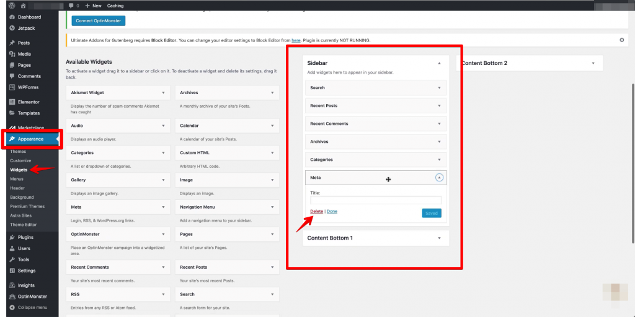Click the Dashboard icon in the sidebar
635x317 pixels.
12,17
